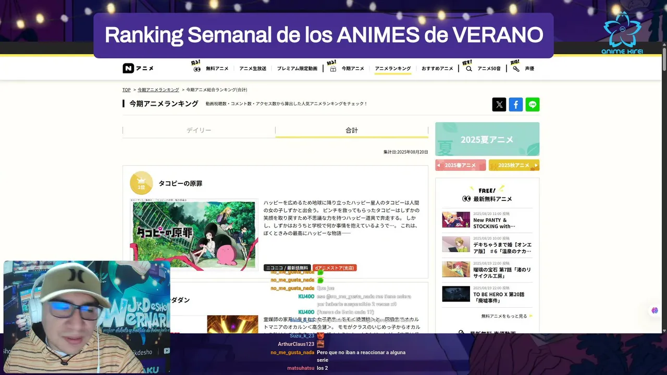Screen dimensions: 667x375
Task: Open アニメ50音 in the navigation
Action: (x=489, y=69)
